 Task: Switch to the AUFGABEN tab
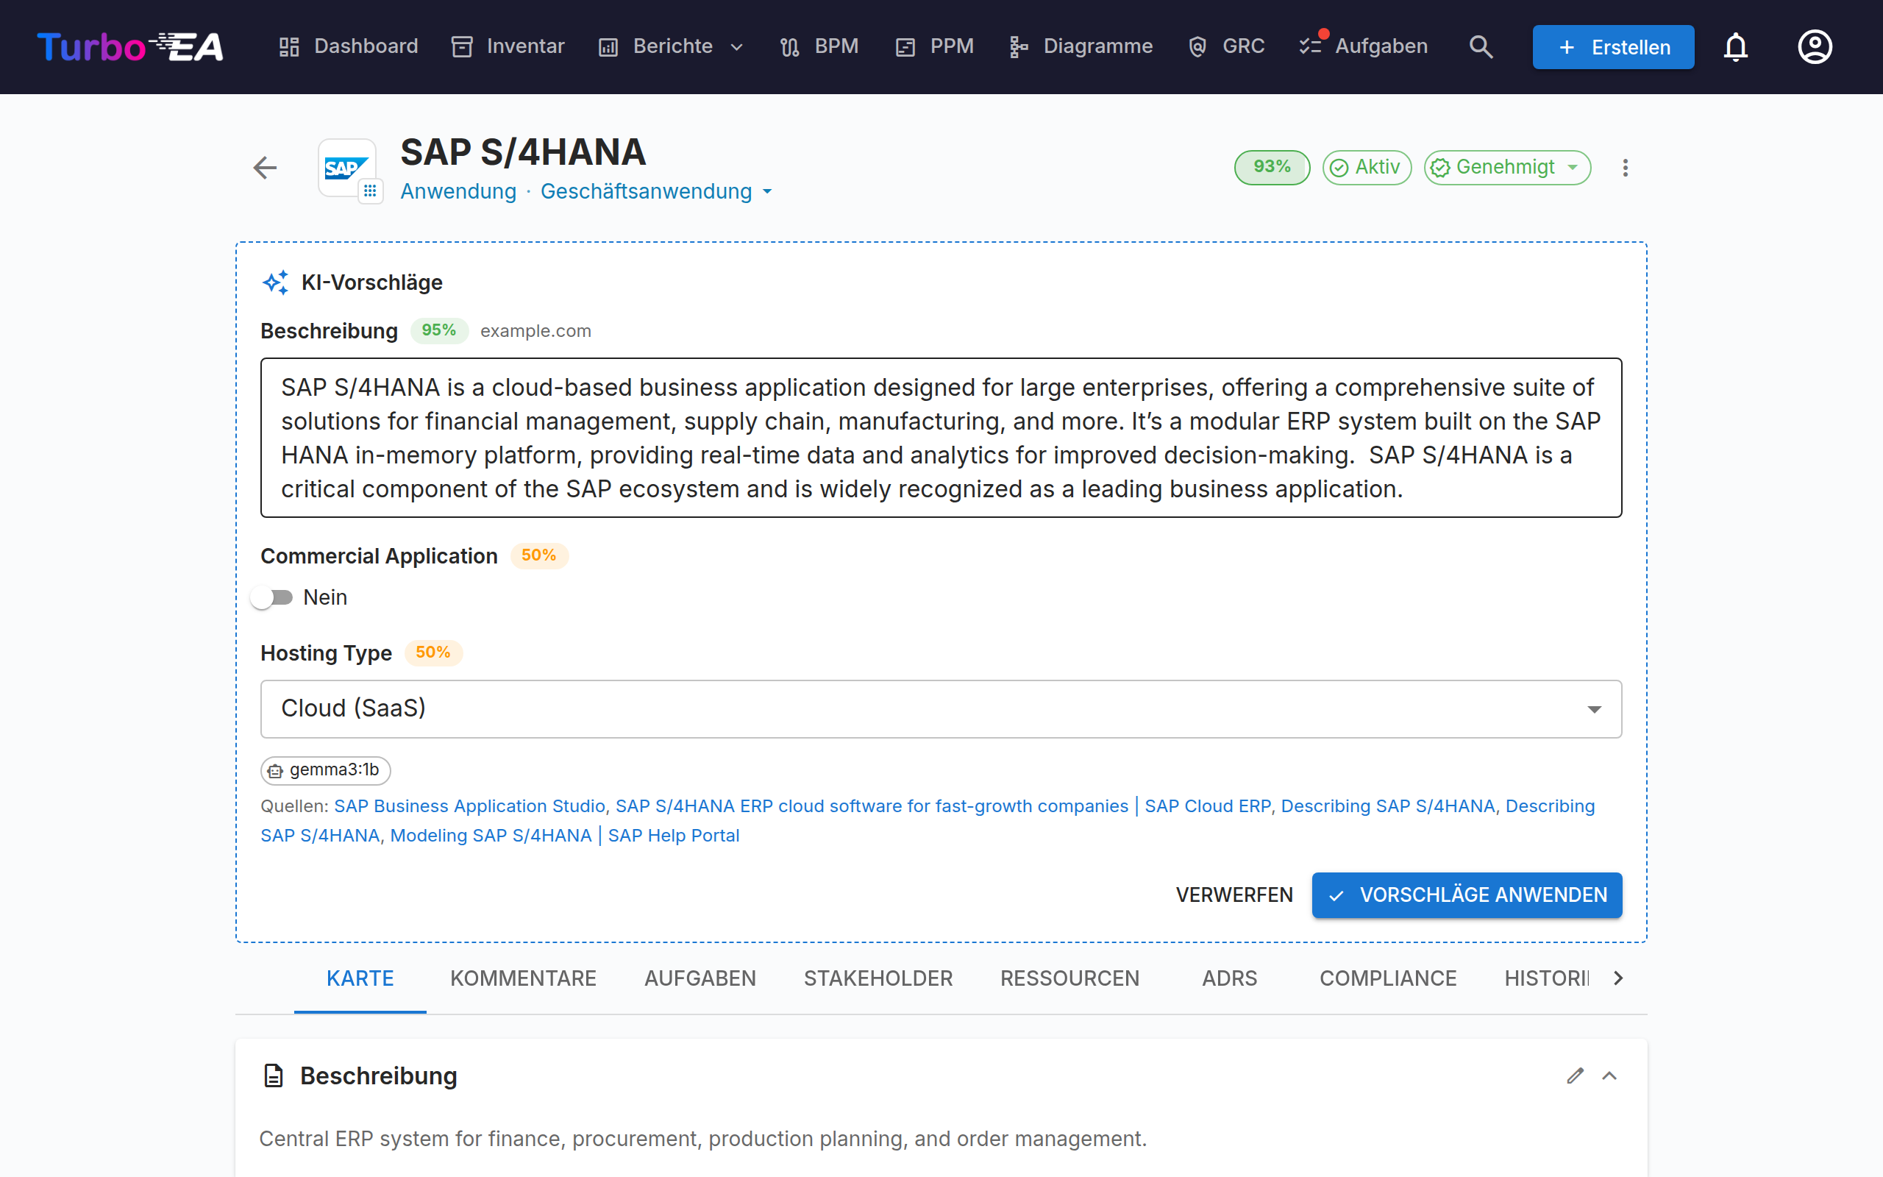tap(700, 978)
